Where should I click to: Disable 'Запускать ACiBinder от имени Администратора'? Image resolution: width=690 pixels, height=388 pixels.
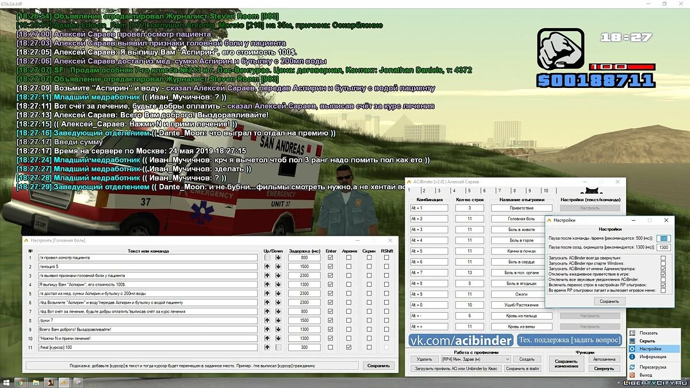point(664,268)
